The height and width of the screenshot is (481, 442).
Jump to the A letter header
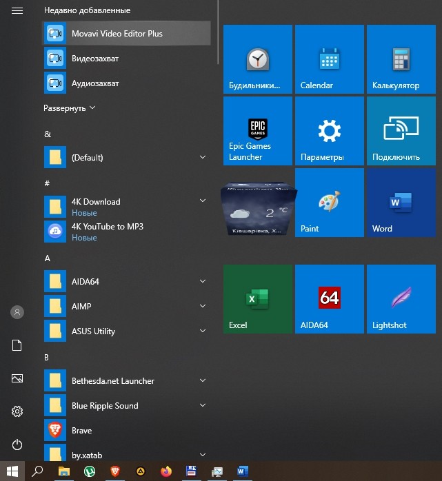point(48,258)
